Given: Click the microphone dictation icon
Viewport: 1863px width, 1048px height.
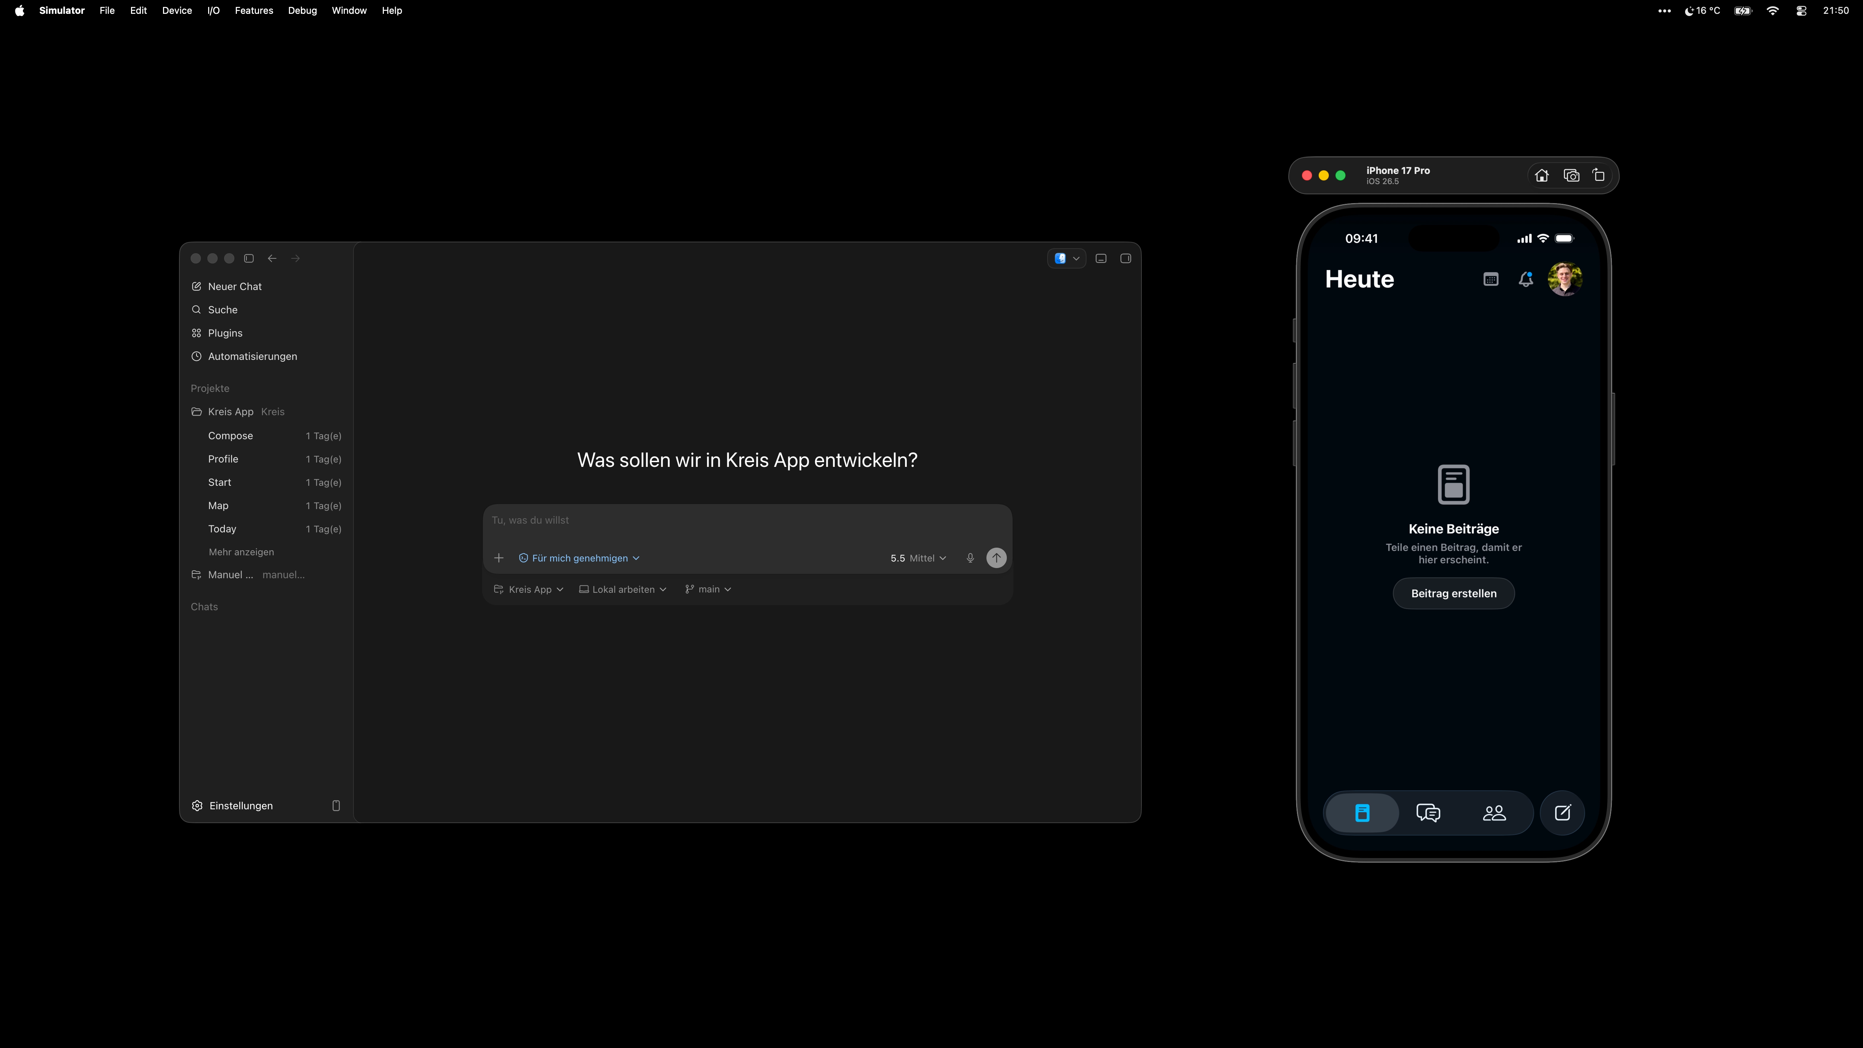Looking at the screenshot, I should point(970,557).
